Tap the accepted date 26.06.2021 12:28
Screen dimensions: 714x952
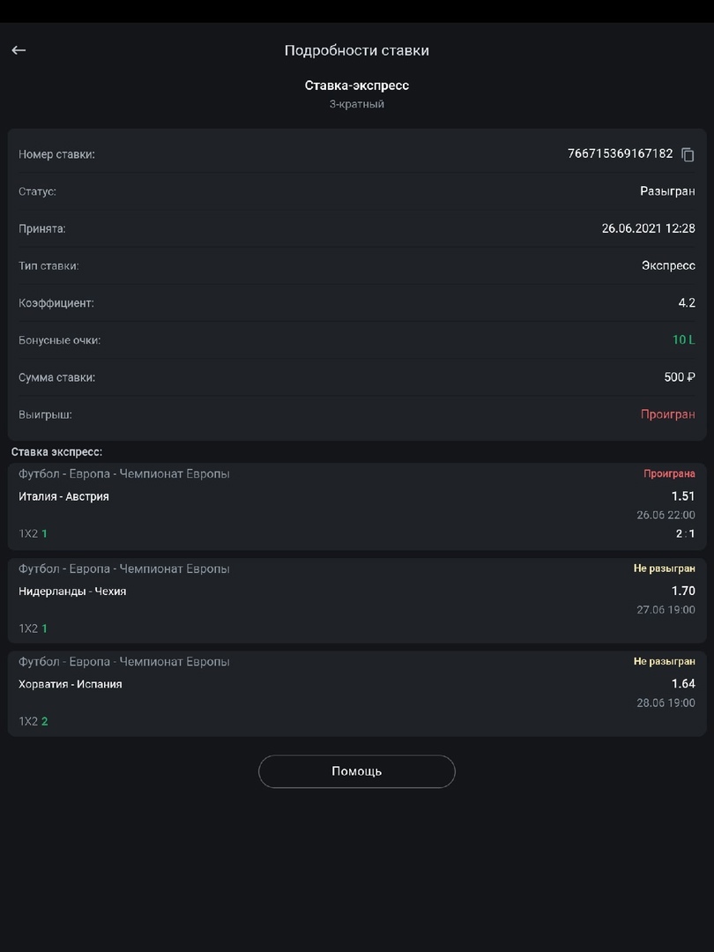coord(648,228)
